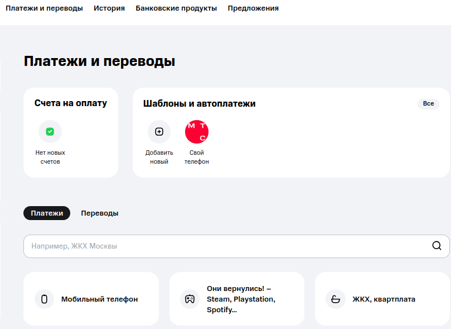
Task: Click the Нет новых счетов label
Action: [50, 157]
